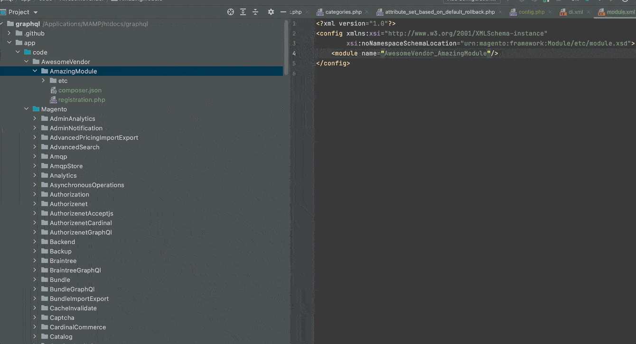This screenshot has width=636, height=344.
Task: Switch to the di.xml tab
Action: pos(575,12)
